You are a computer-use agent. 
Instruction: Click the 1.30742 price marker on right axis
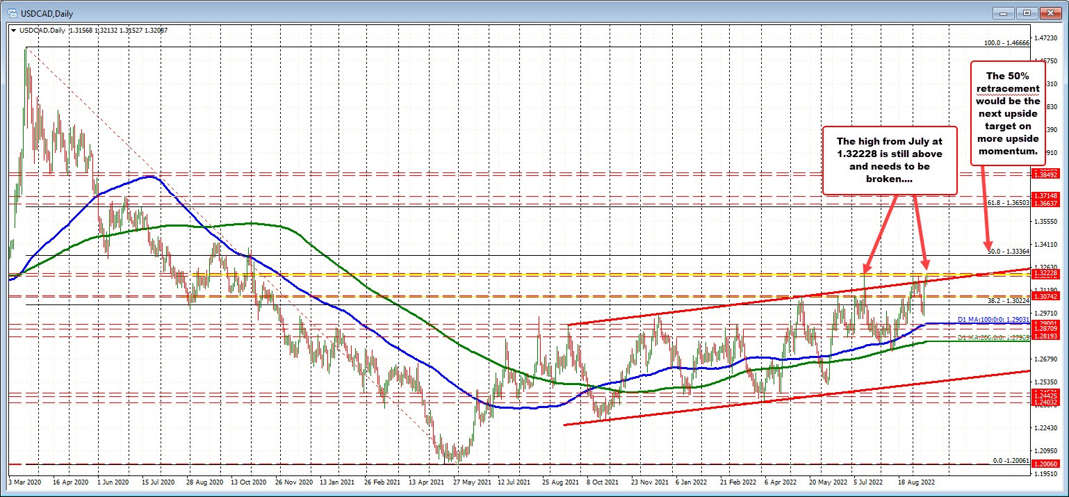(1045, 295)
